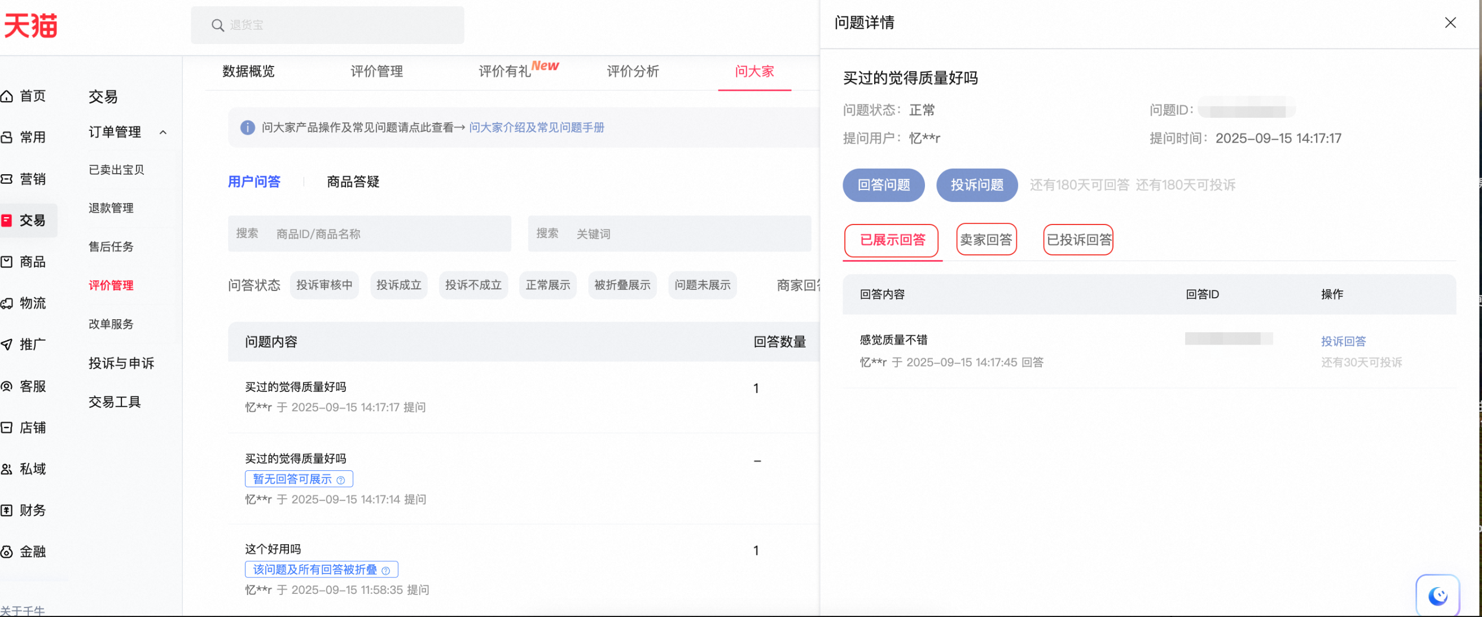Focus the 关键词 search field

(x=670, y=234)
